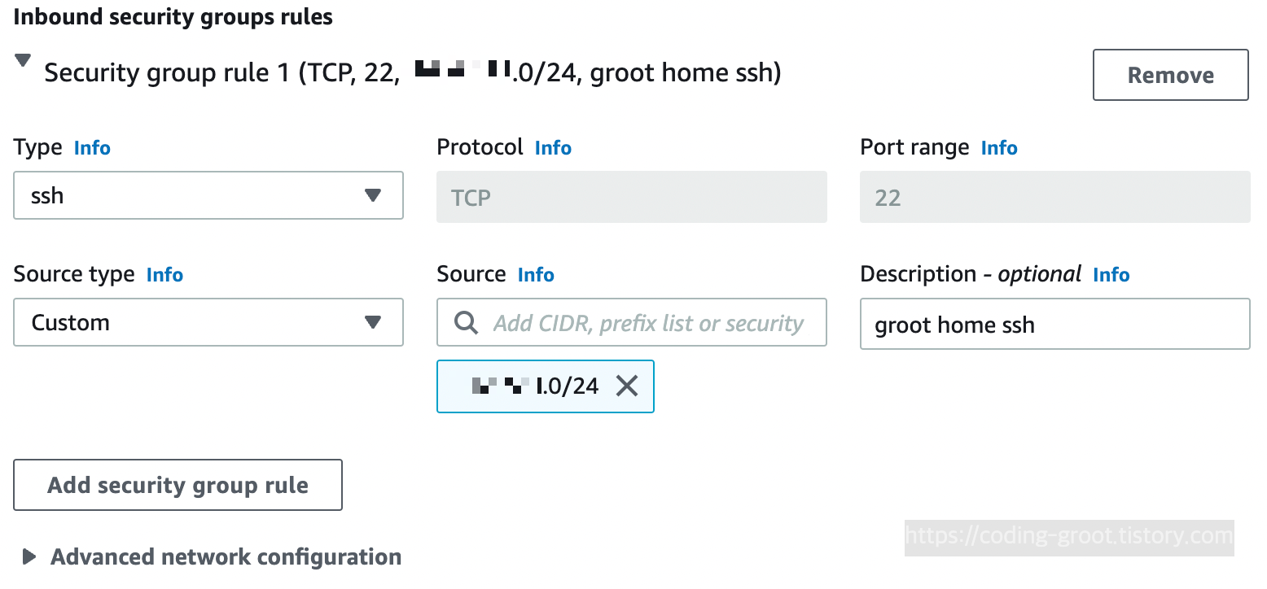1267x589 pixels.
Task: Click the search magnifier in Source field
Action: 467,323
